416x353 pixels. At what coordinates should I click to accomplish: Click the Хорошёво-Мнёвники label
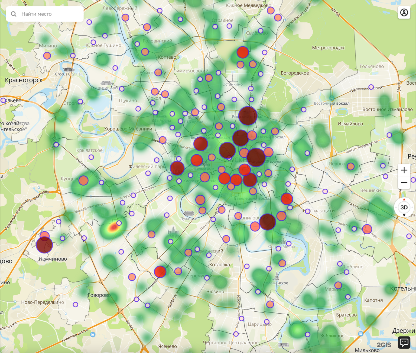[x=128, y=129]
